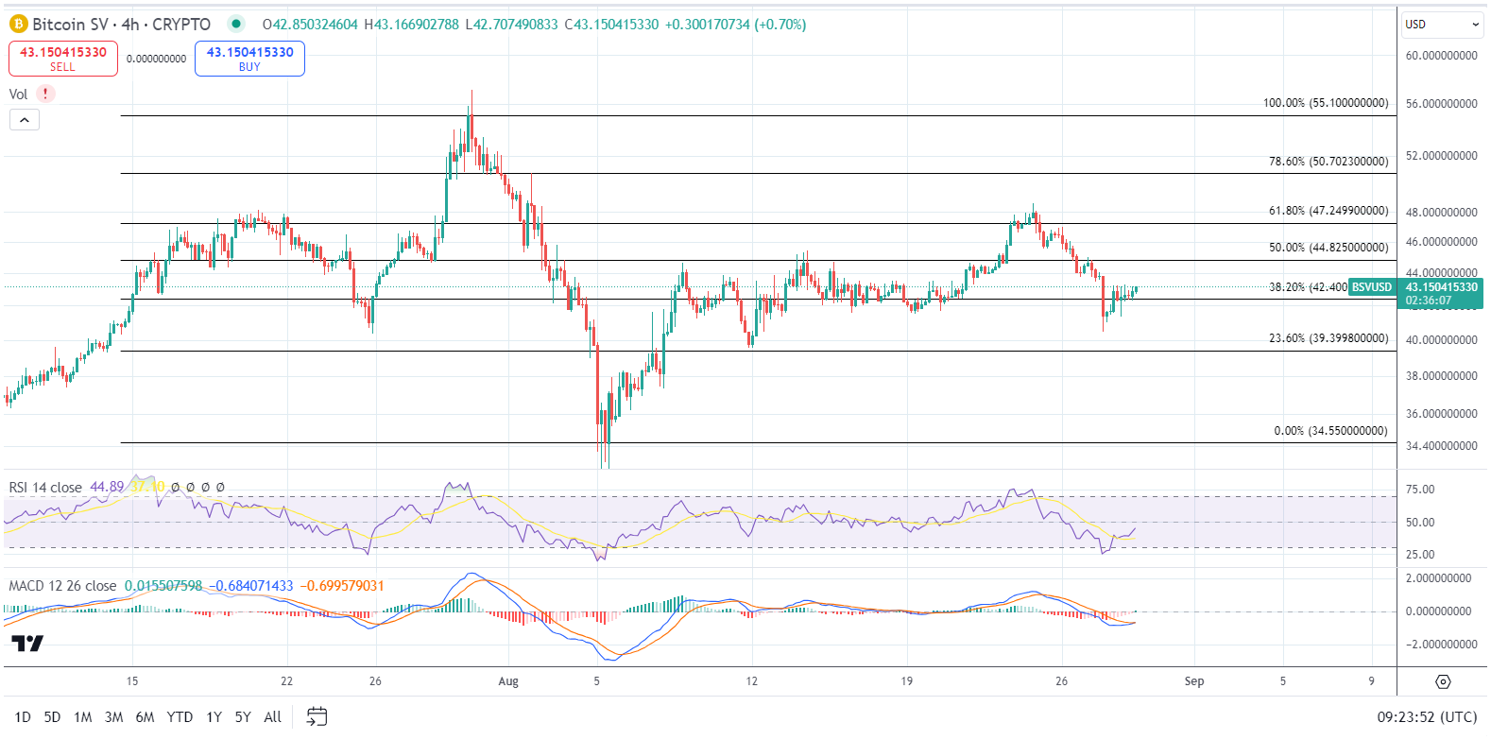Collapse the indicator legend with the chevron

pyautogui.click(x=25, y=120)
